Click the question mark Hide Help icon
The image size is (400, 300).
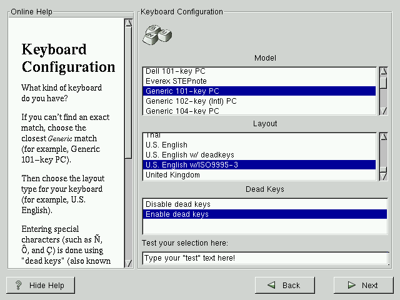19,285
